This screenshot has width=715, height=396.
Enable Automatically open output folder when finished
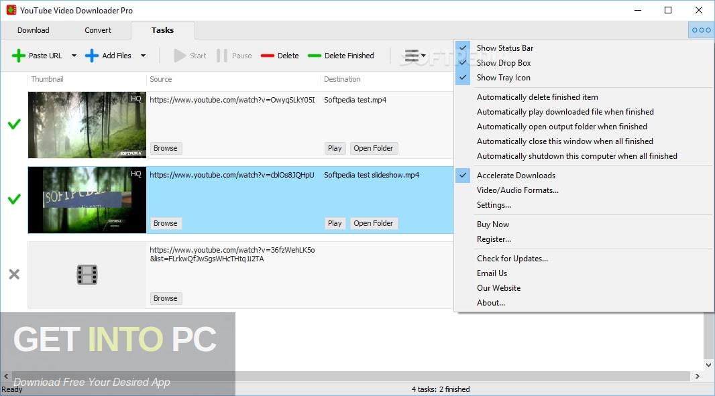click(x=584, y=127)
